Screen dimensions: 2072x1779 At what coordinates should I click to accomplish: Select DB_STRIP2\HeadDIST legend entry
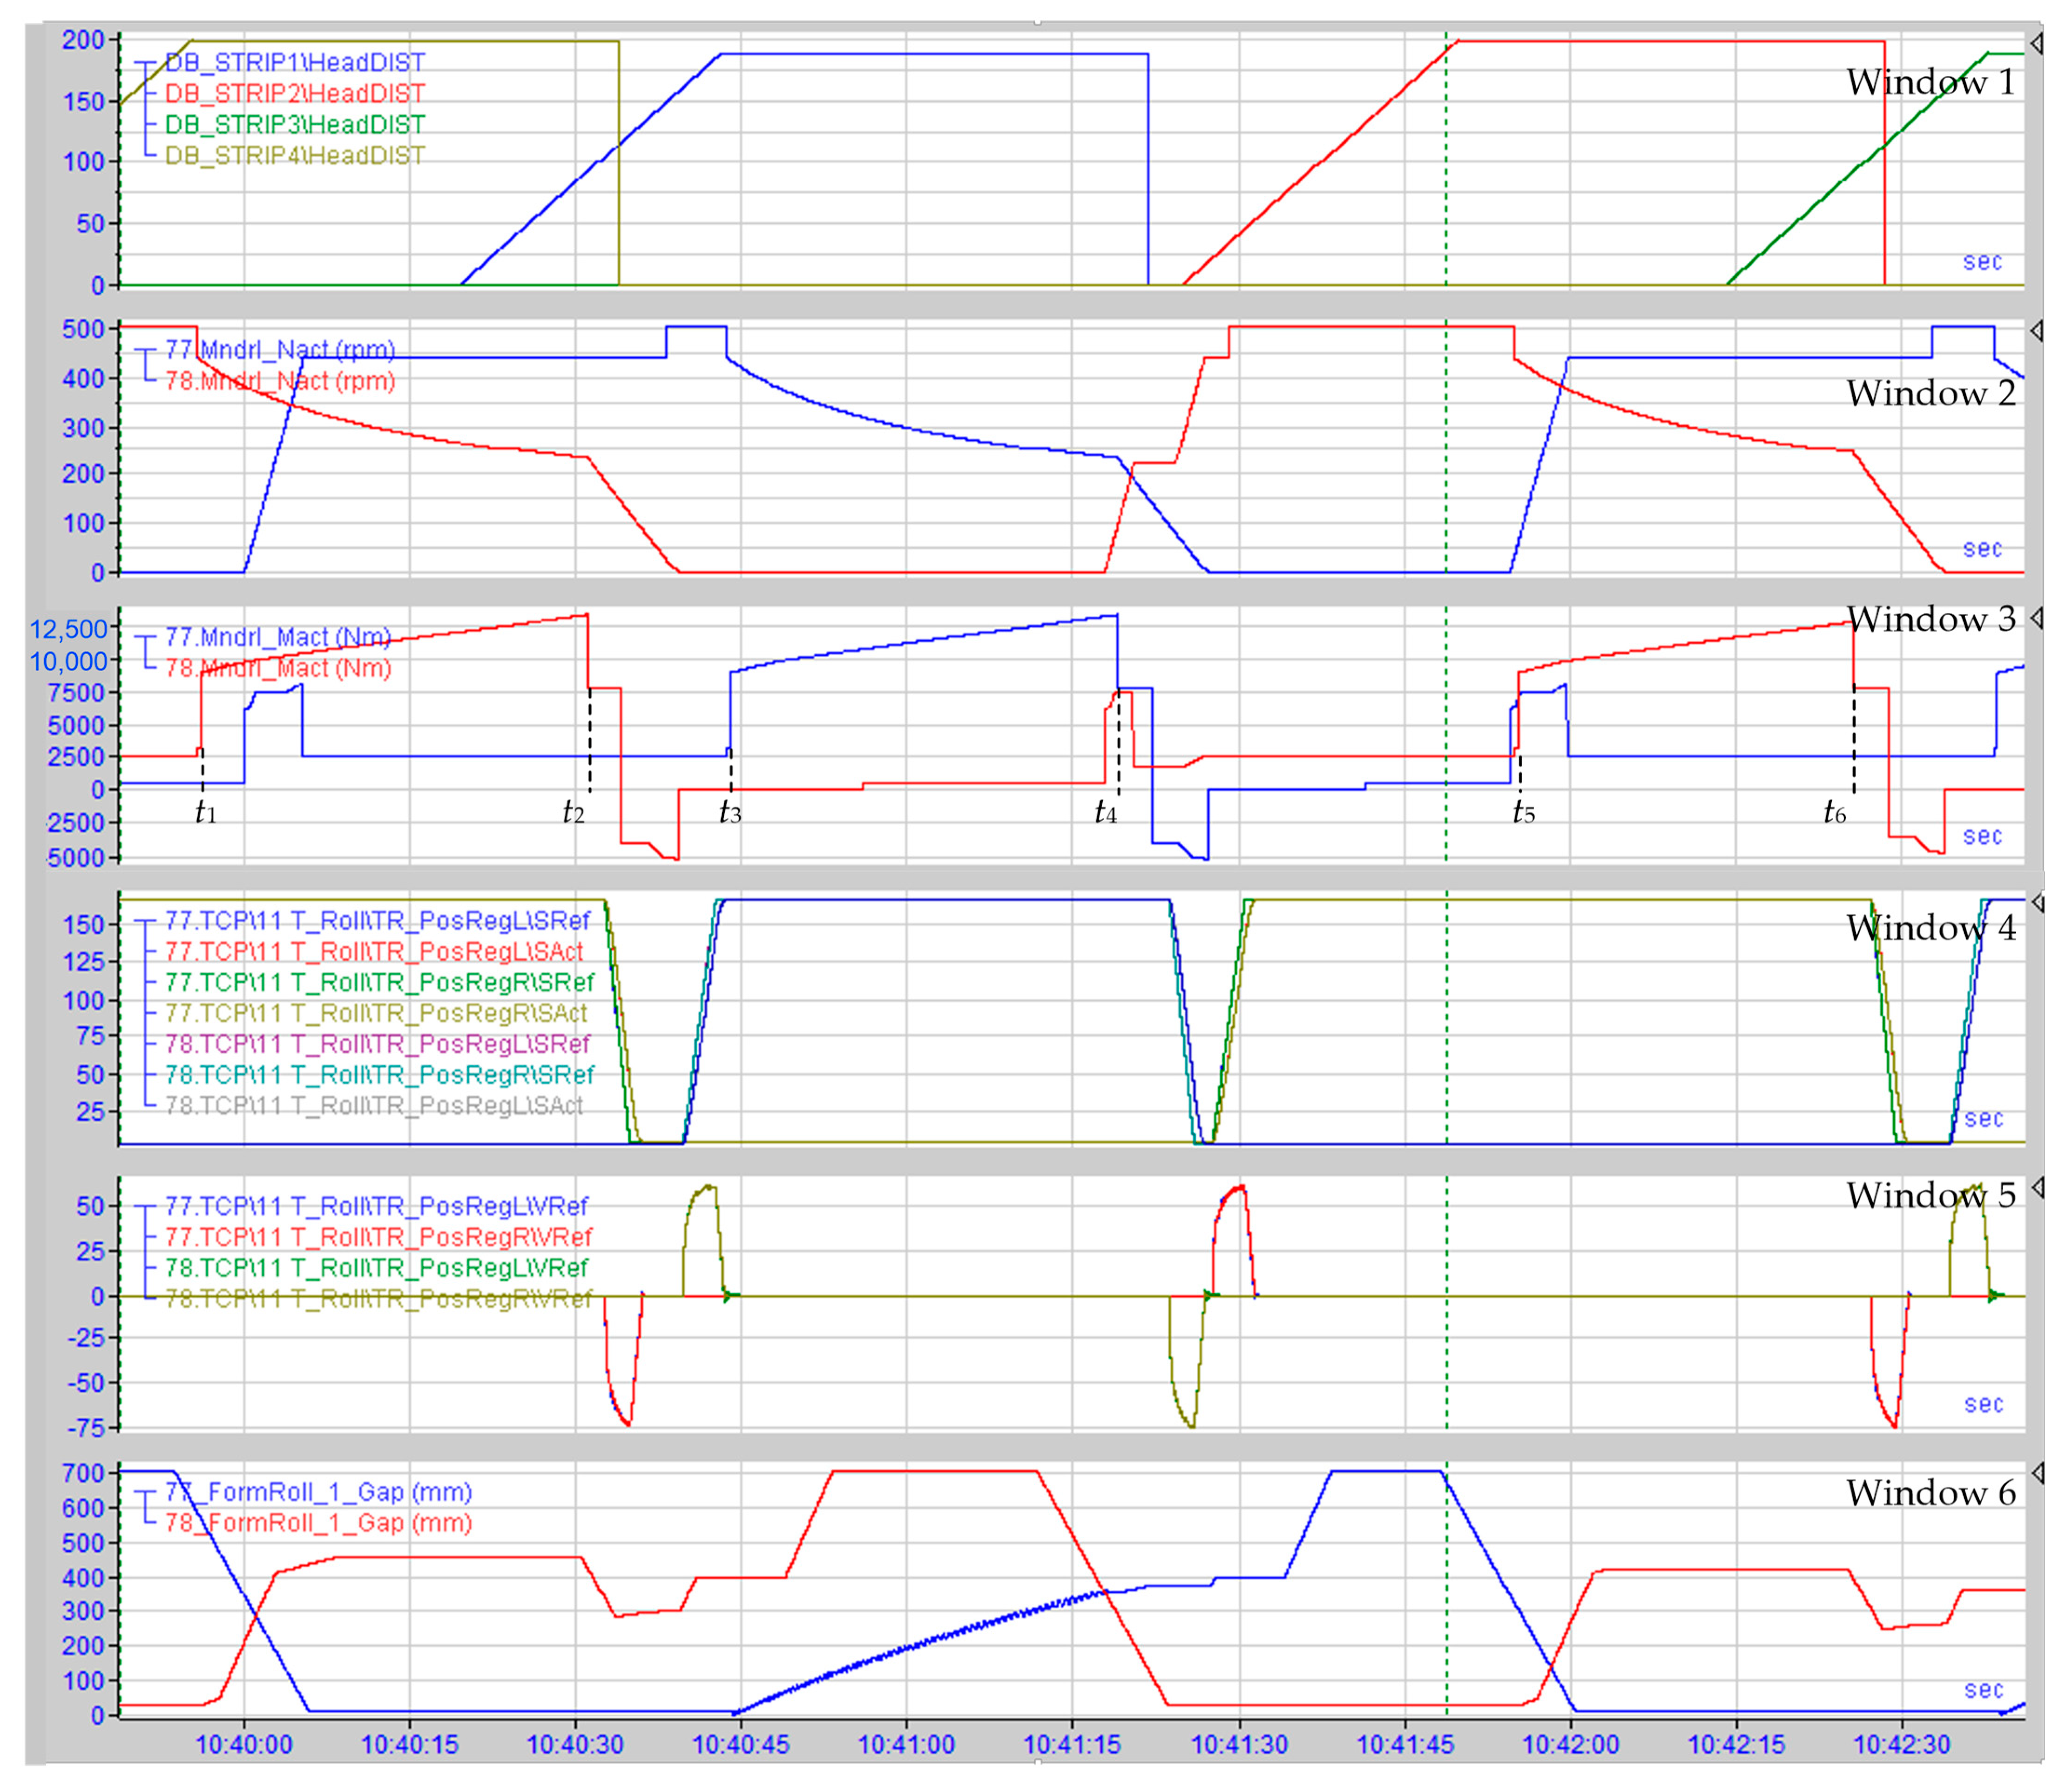[294, 94]
